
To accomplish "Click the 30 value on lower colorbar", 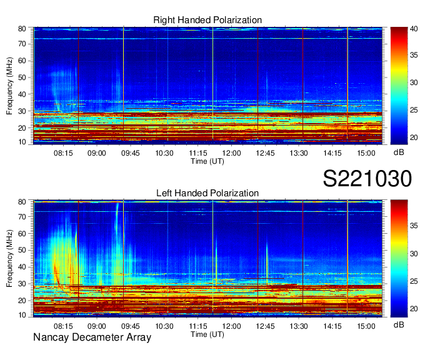I will click(x=414, y=254).
